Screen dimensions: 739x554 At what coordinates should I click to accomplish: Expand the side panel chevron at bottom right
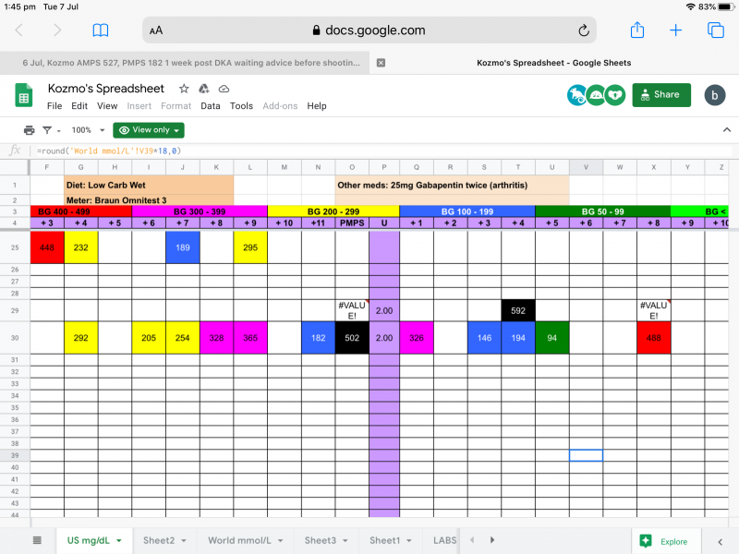coord(720,541)
